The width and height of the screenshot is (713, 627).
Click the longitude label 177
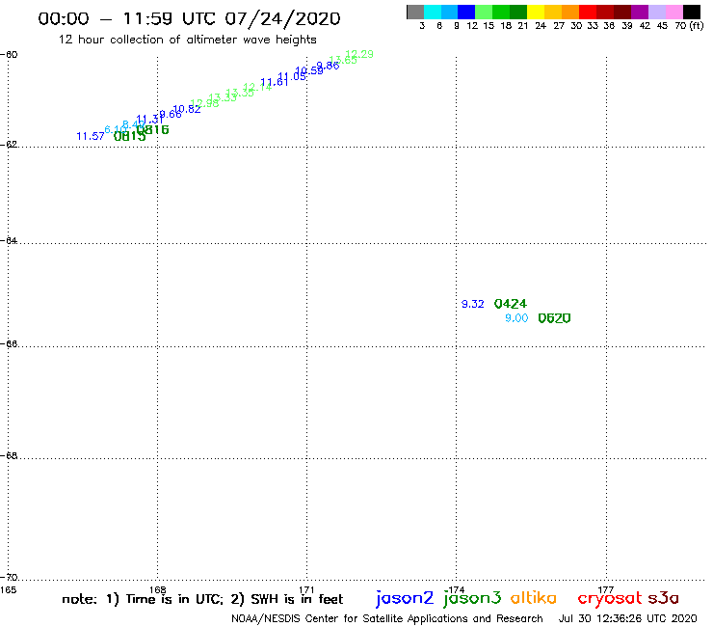coord(606,590)
